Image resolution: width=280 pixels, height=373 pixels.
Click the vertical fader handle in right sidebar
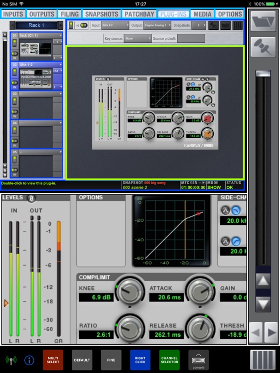[263, 74]
